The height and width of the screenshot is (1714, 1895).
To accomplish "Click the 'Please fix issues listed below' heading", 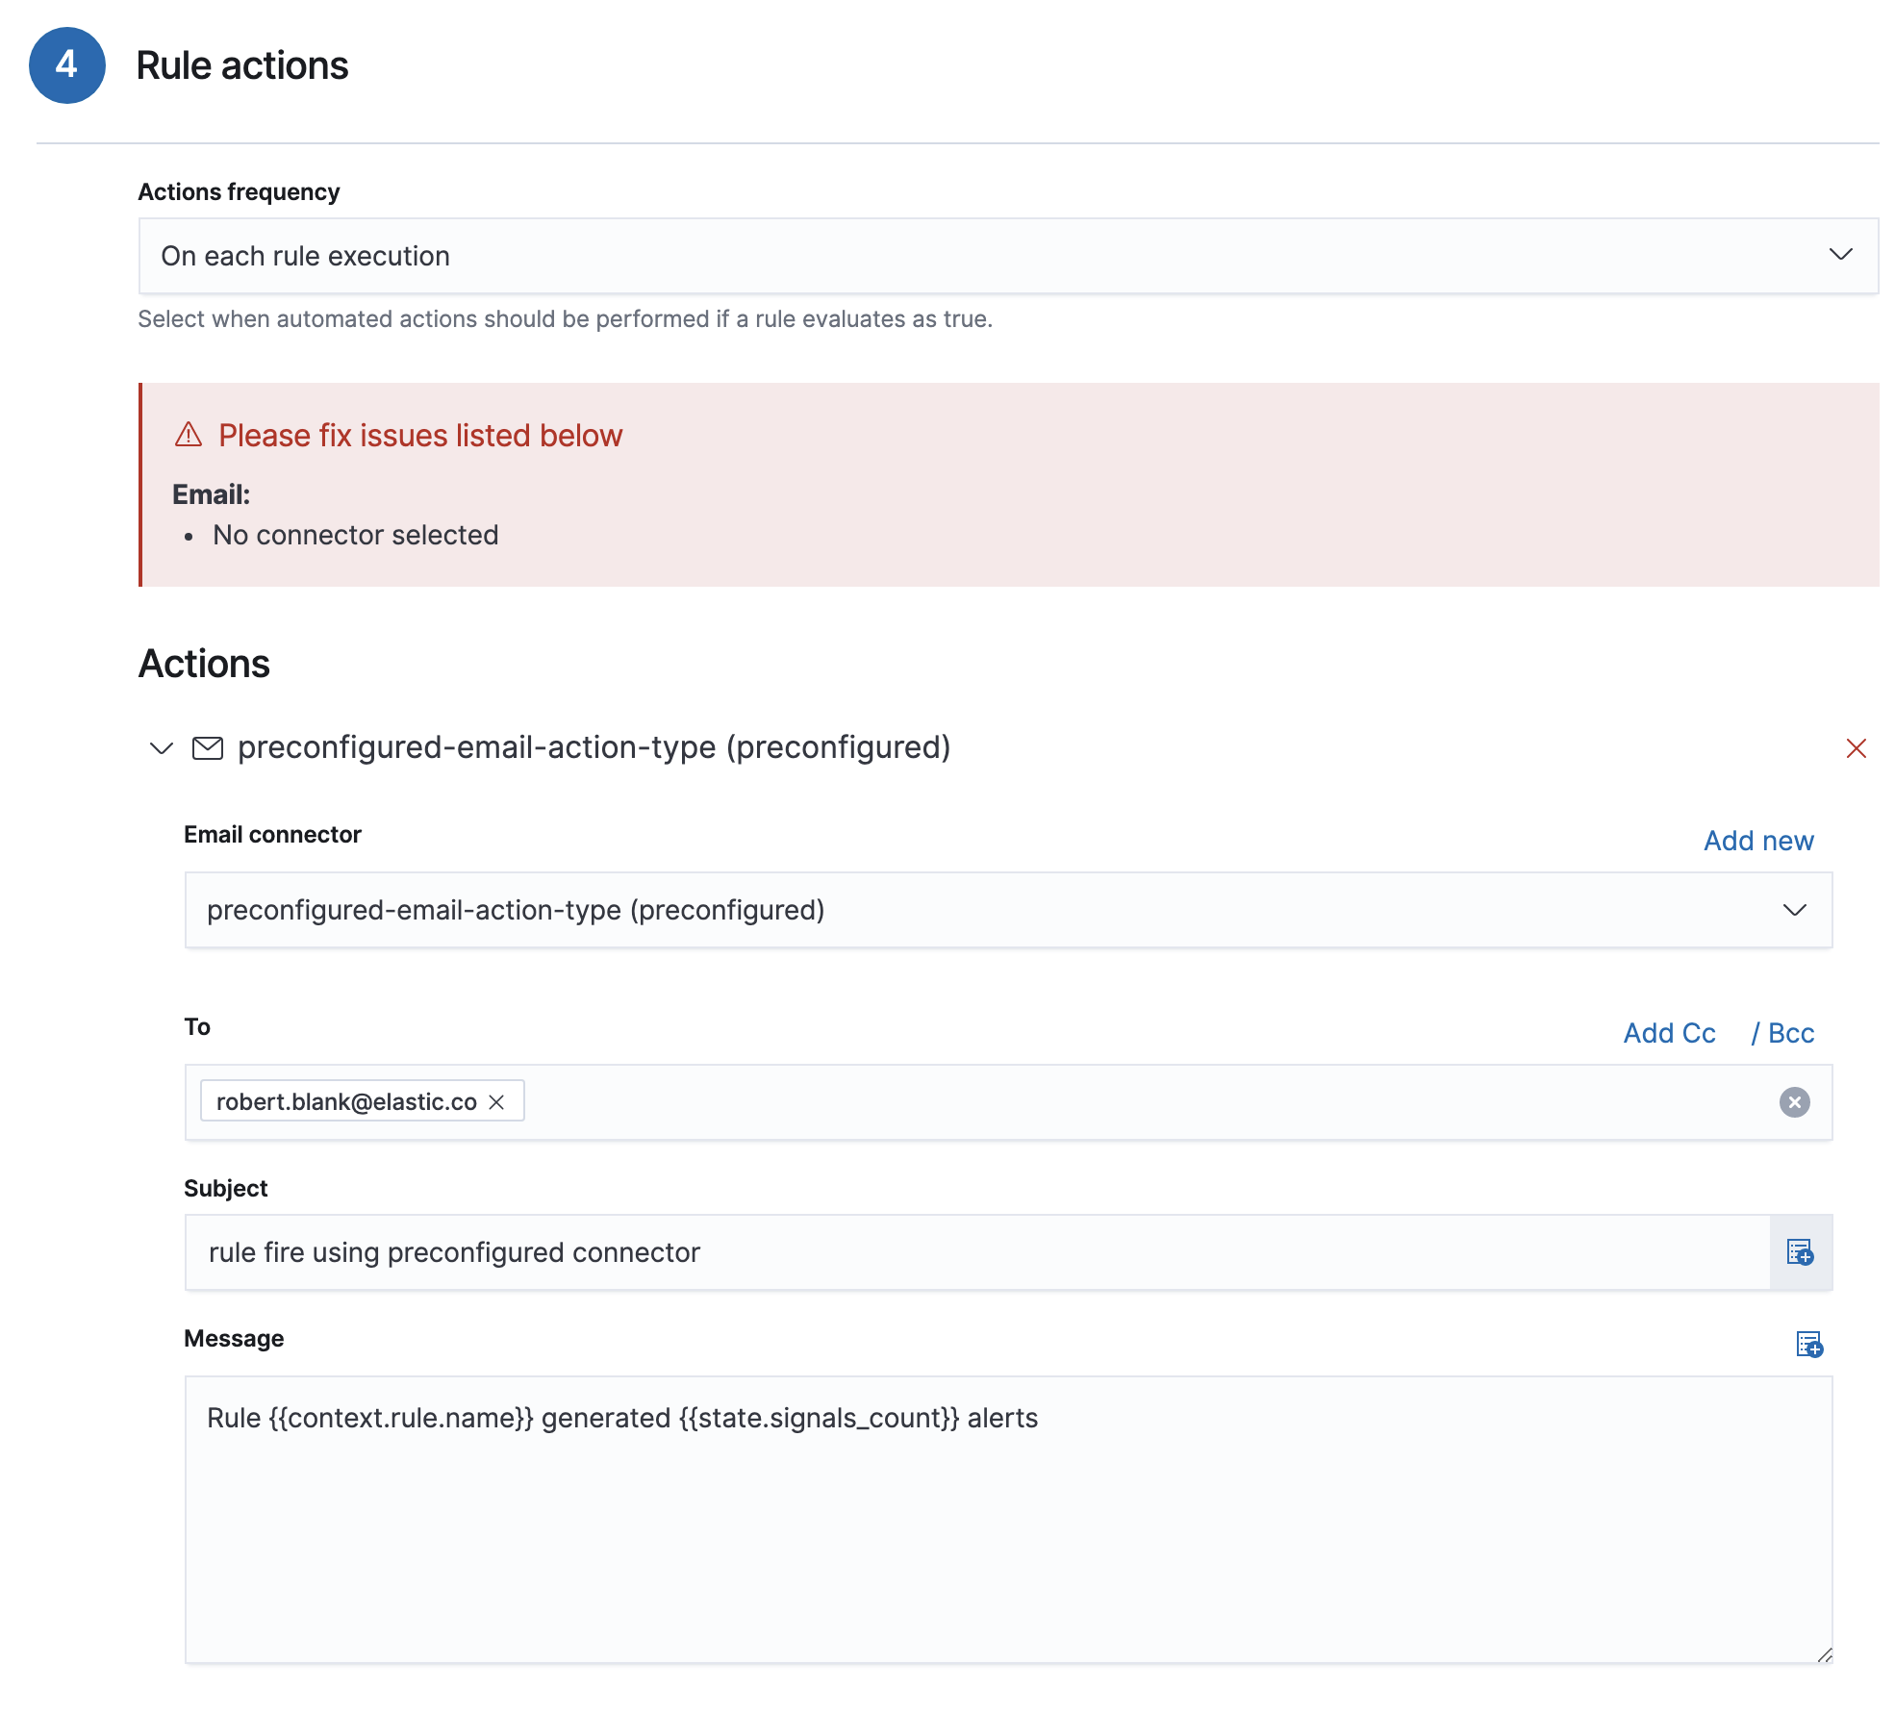I will (x=420, y=436).
